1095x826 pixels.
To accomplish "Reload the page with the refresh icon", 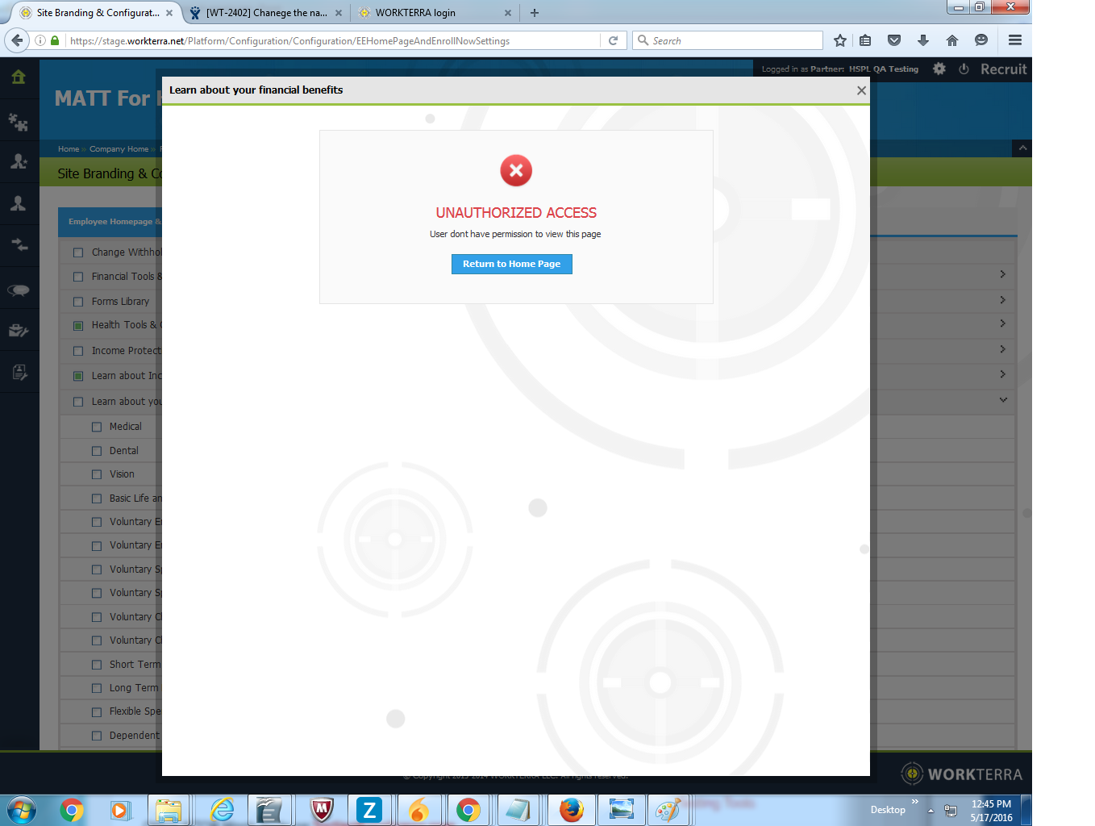I will tap(613, 40).
